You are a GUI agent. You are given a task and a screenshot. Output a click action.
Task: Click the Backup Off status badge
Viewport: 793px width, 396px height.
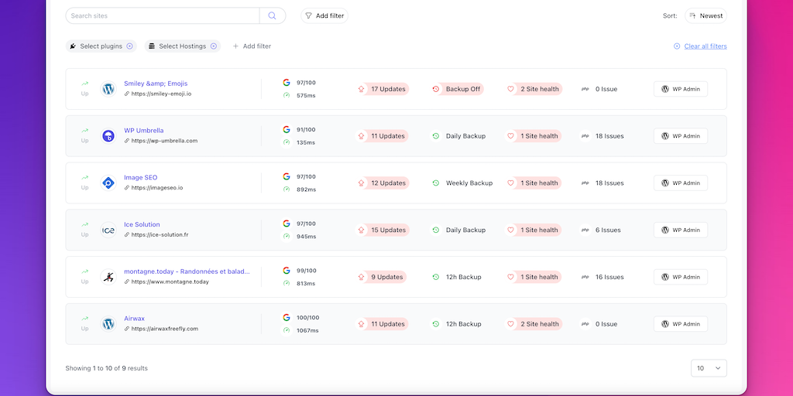click(457, 89)
